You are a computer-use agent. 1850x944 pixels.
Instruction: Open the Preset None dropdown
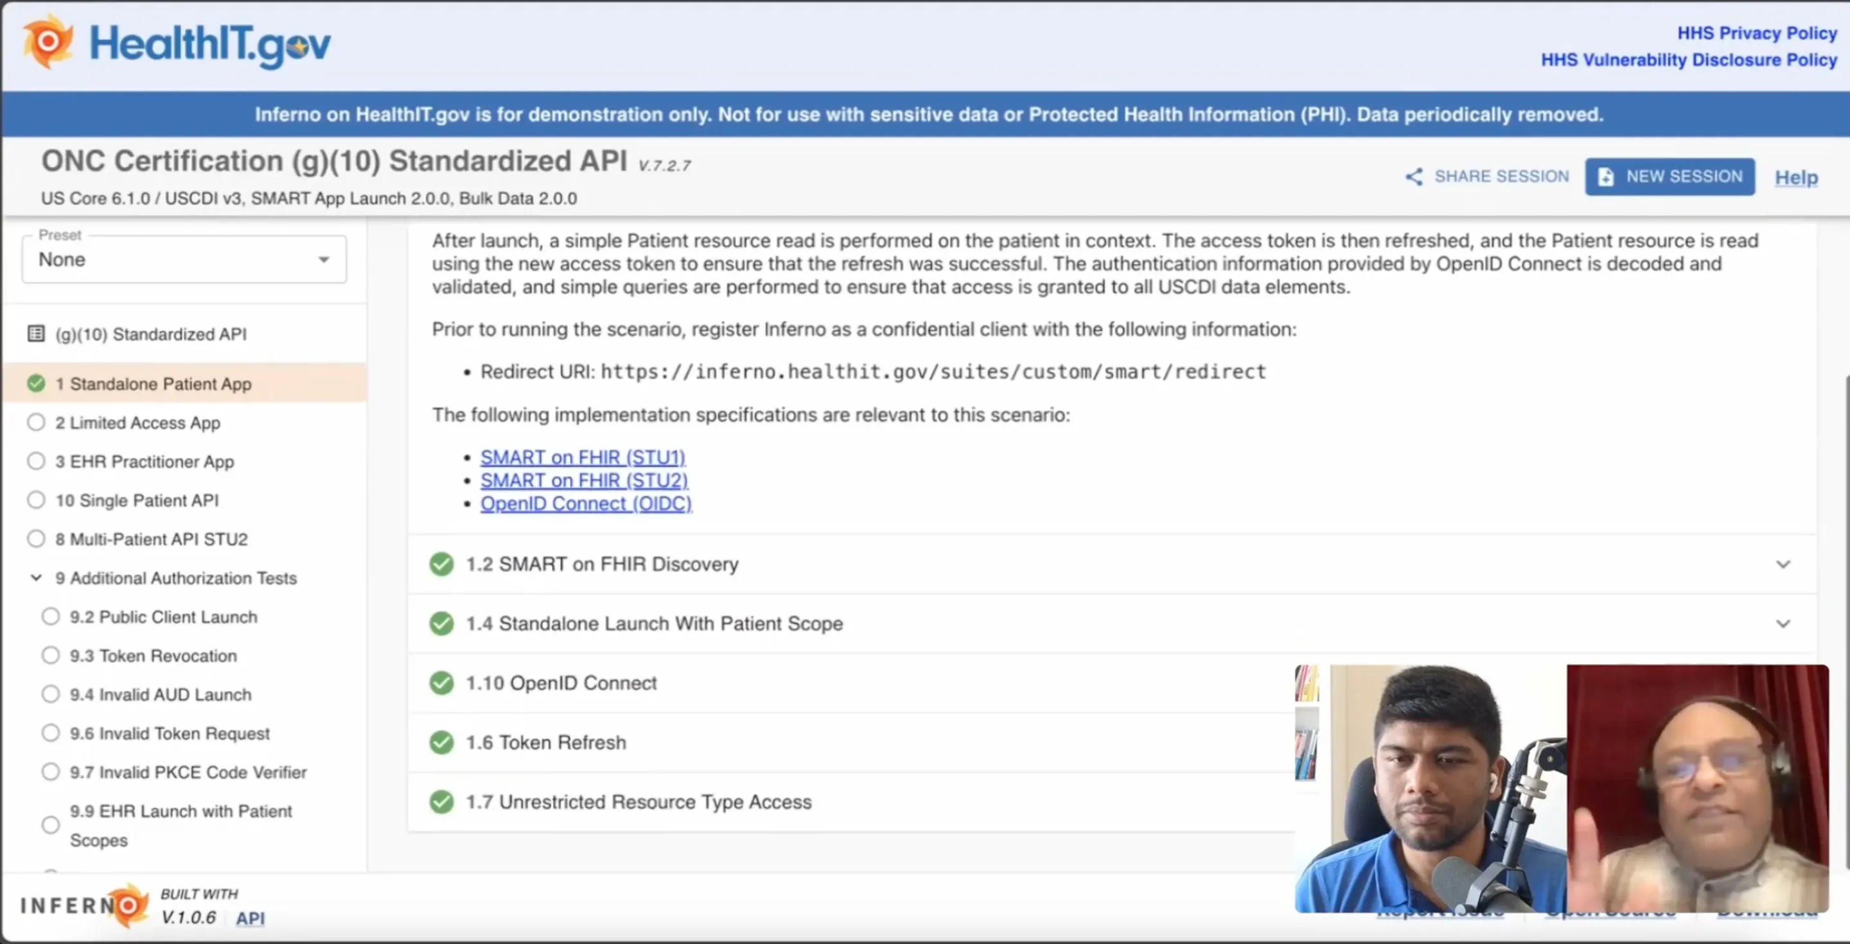184,259
